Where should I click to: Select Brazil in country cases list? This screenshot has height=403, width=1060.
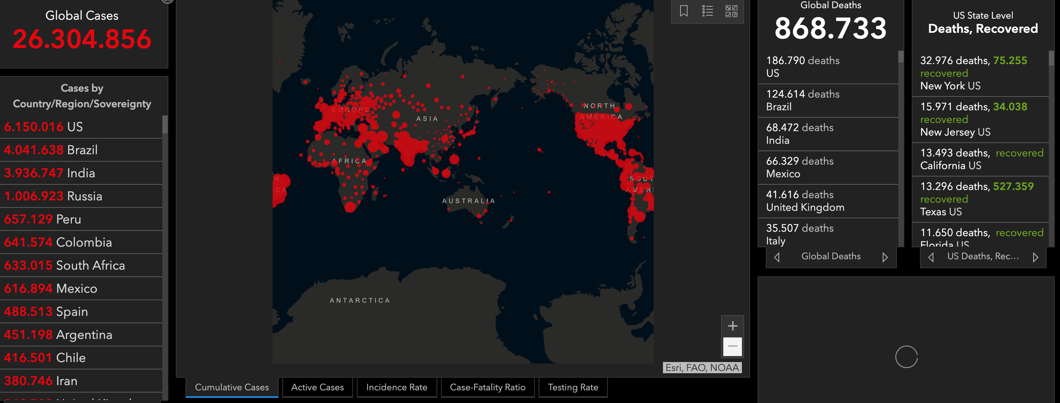coord(82,150)
